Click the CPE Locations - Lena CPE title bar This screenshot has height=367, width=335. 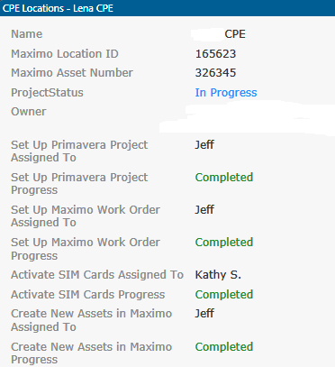167,8
